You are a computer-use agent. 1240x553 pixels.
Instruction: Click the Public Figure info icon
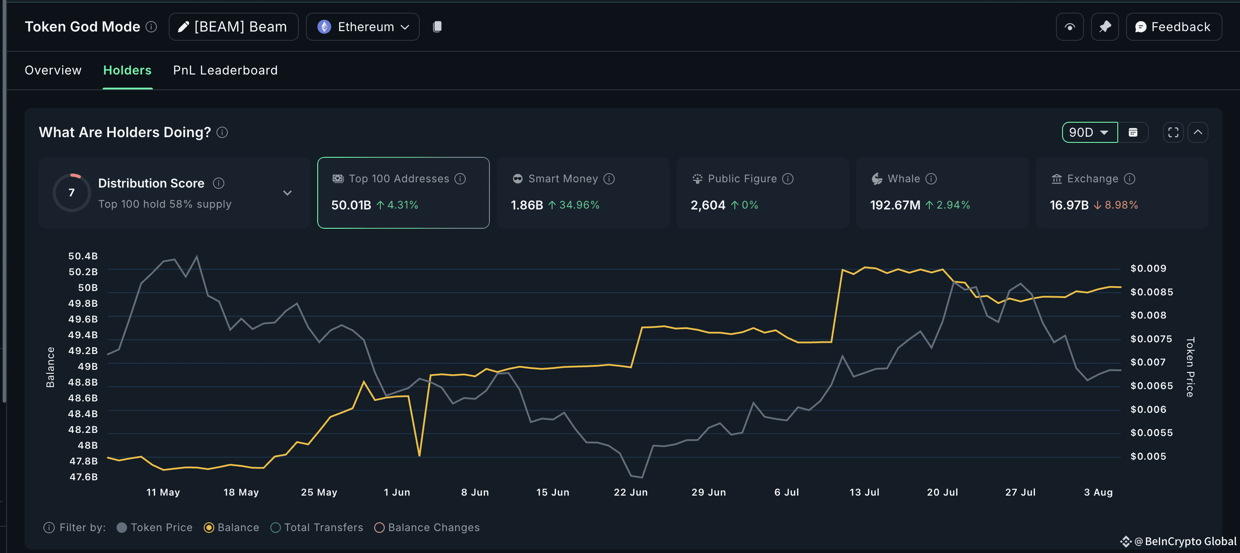tap(787, 179)
